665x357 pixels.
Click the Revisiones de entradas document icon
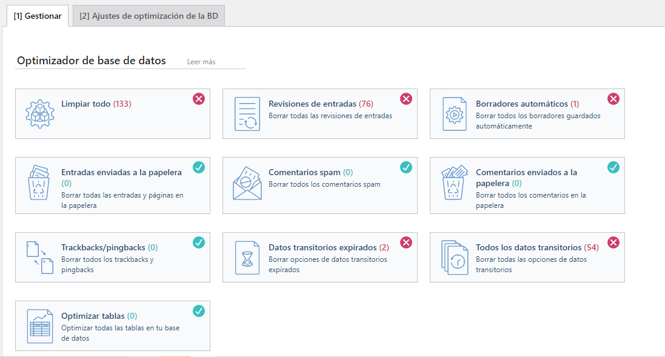tap(247, 113)
